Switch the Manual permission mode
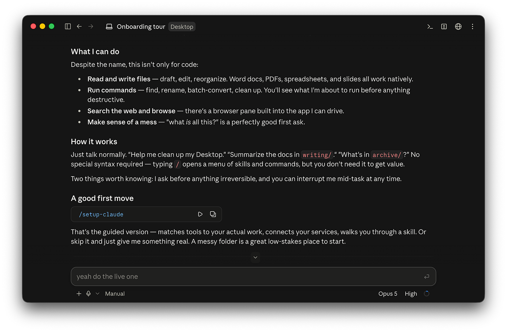The width and height of the screenshot is (507, 332). click(115, 294)
